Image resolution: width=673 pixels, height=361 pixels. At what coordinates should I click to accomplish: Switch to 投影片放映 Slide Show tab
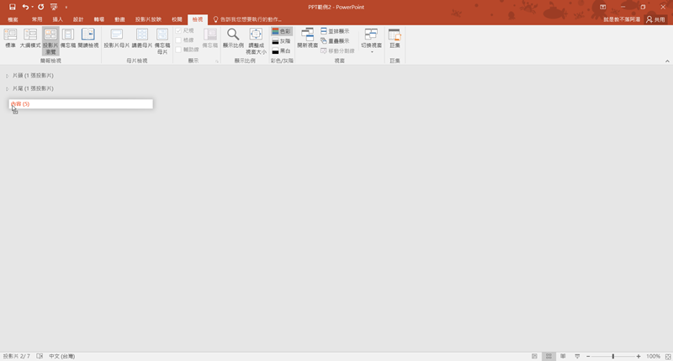point(149,19)
